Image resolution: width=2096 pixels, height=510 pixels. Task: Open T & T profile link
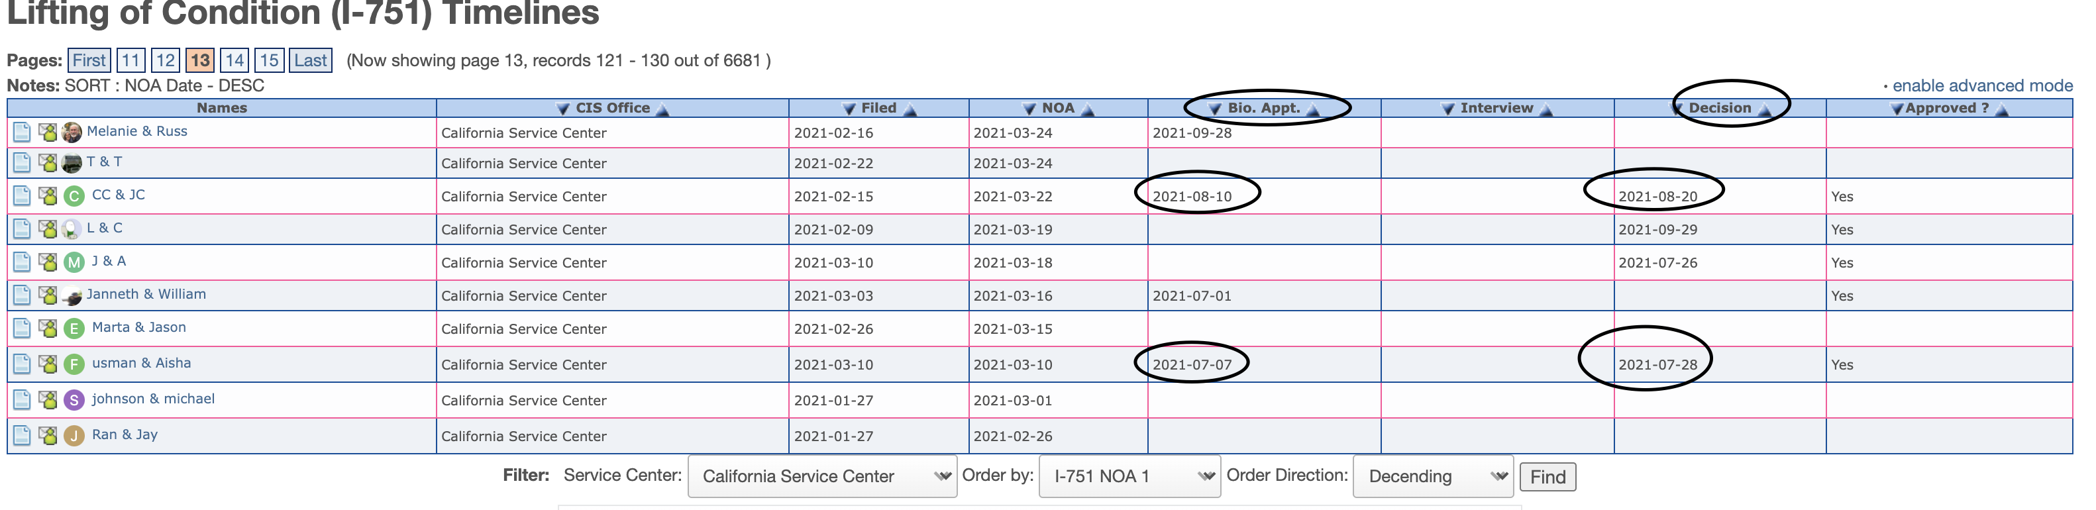pos(104,162)
